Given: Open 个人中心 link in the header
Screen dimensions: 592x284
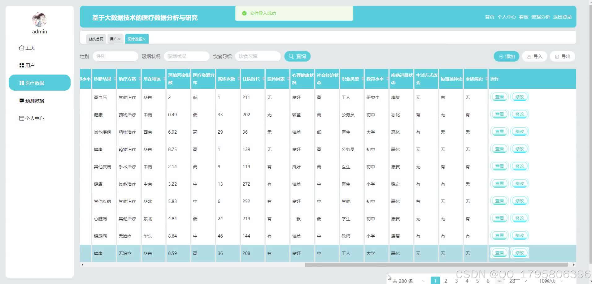Looking at the screenshot, I should click(507, 17).
